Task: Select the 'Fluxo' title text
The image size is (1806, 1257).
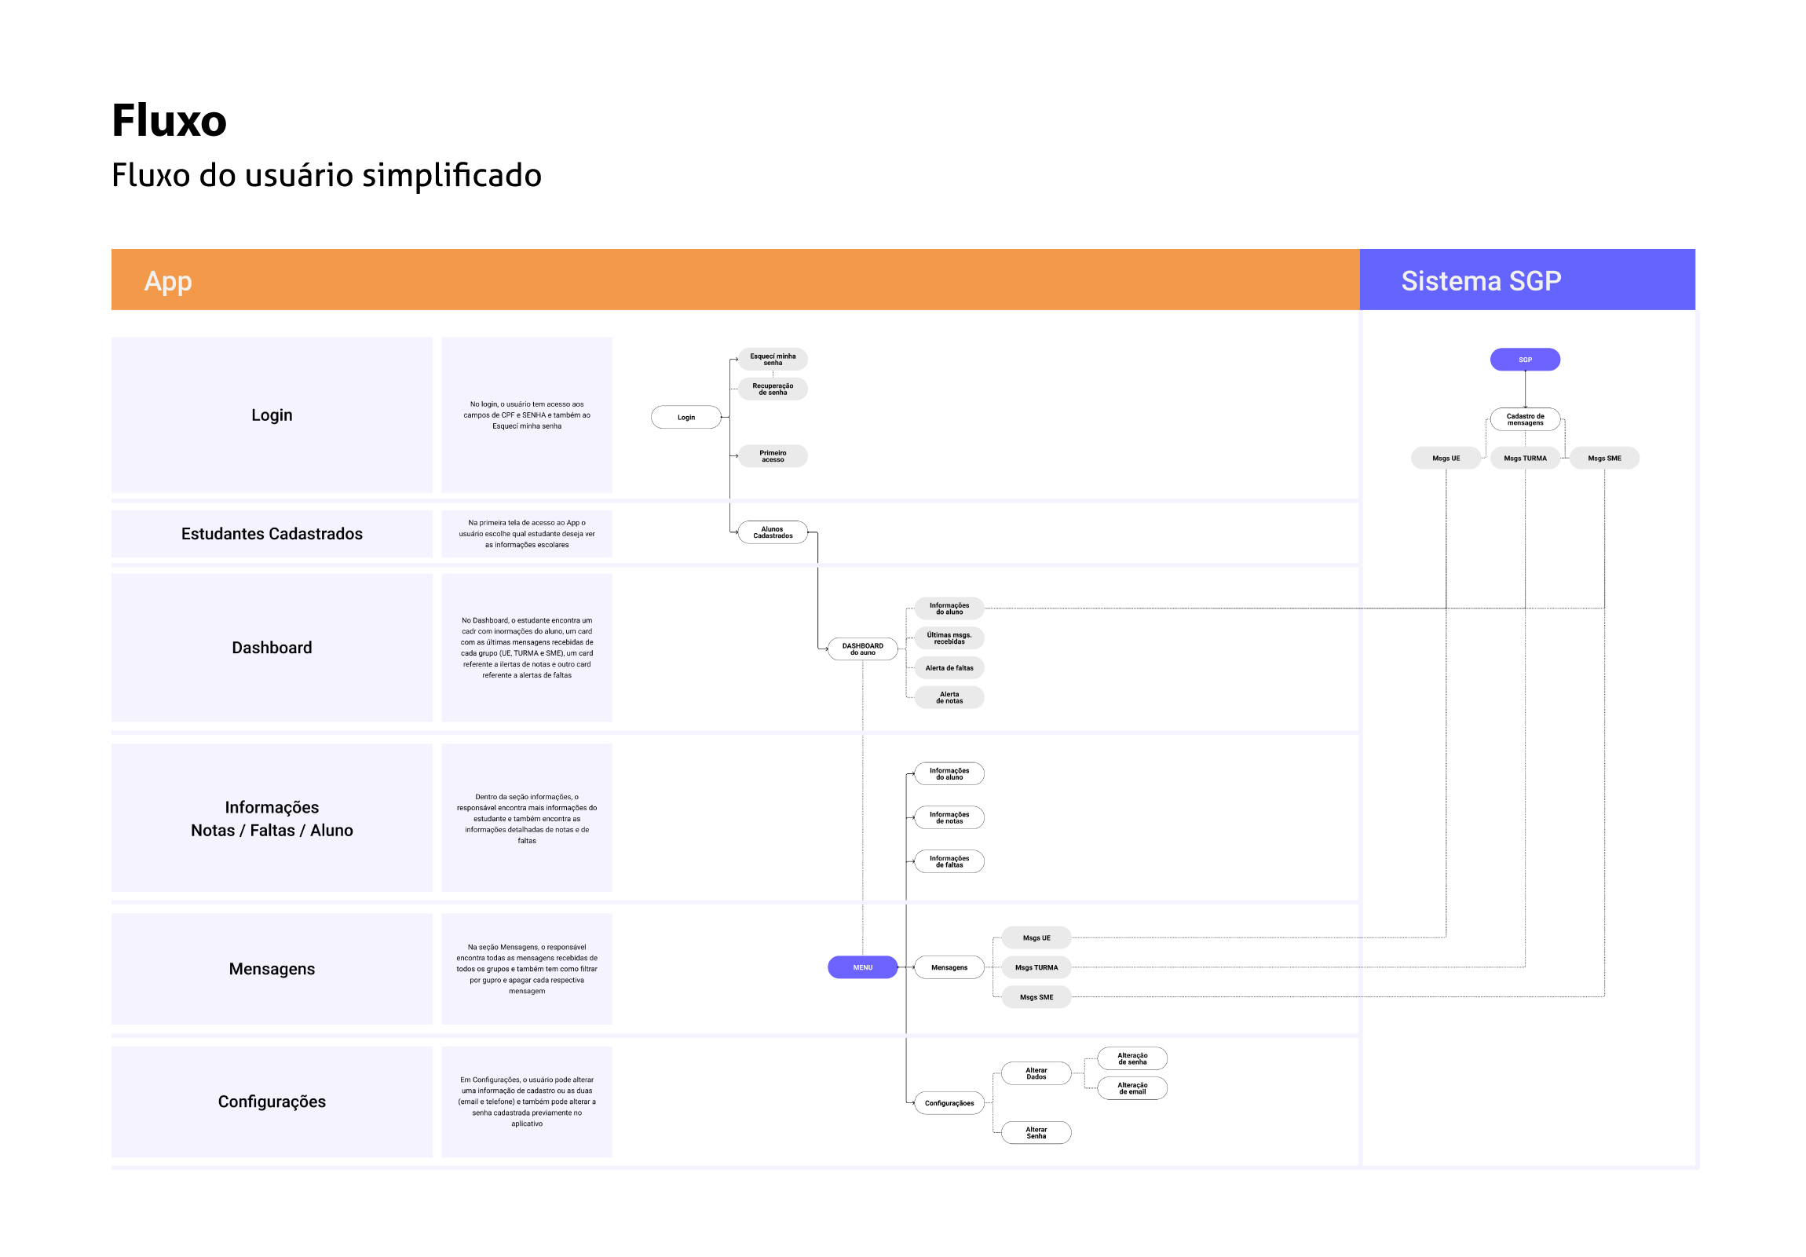Action: coord(169,120)
